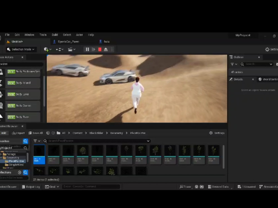Pause the play-in-editor session
Screen dimensions: 278x208
[x=87, y=49]
